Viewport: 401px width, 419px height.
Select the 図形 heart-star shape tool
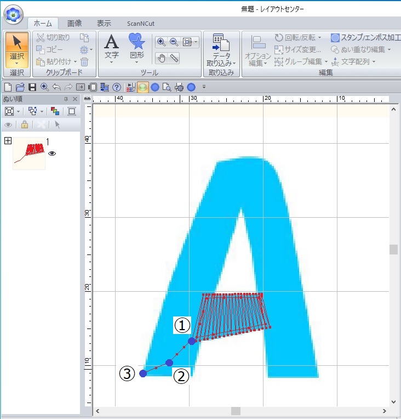point(137,49)
